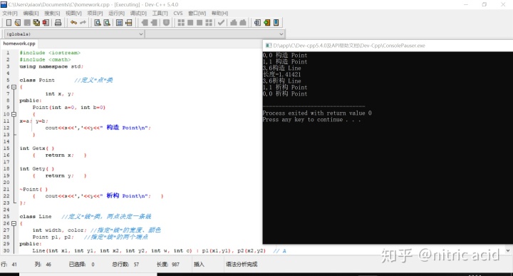Click the '长度: 987' status bar entry
The height and width of the screenshot is (276, 513).
coord(168,264)
